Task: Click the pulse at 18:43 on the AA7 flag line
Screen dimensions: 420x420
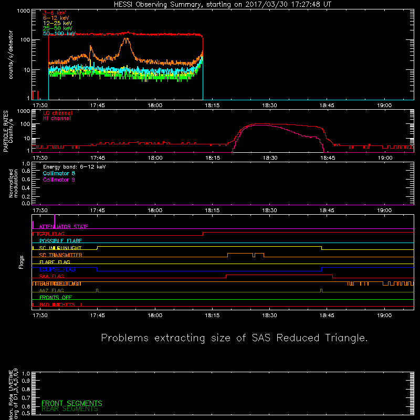Action: point(321,291)
